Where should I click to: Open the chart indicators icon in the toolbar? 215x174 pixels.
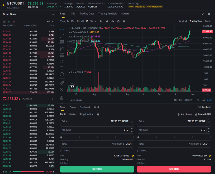[x=101, y=21]
